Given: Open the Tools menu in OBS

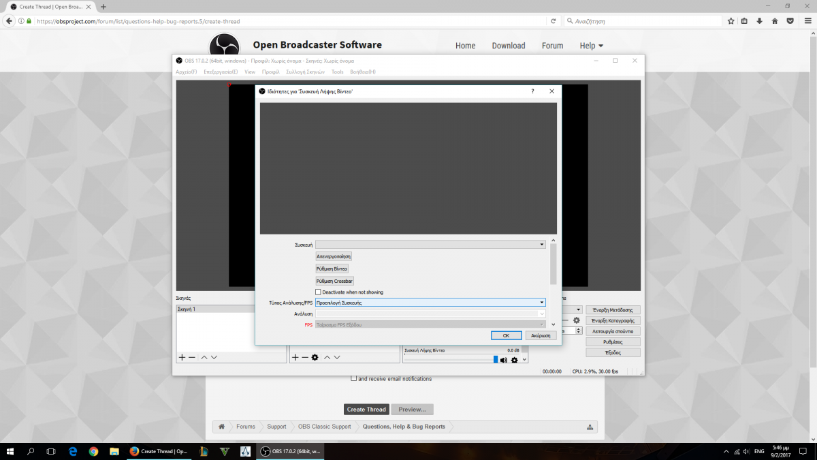Looking at the screenshot, I should tap(338, 72).
